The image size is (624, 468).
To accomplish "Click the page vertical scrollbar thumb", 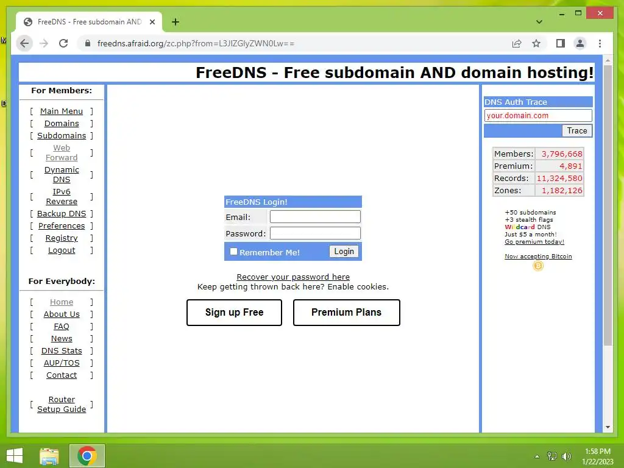I will pos(608,205).
